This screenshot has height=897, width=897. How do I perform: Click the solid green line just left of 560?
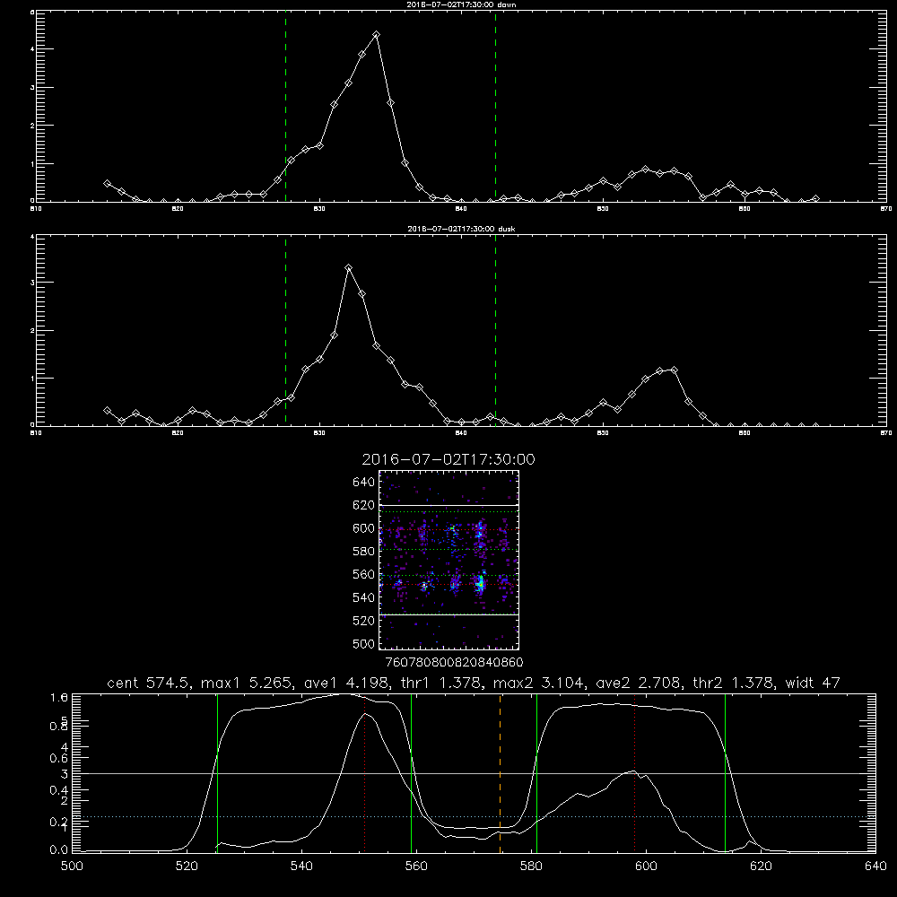tap(412, 773)
